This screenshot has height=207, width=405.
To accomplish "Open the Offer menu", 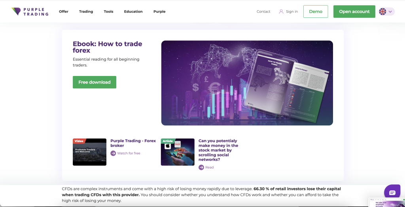I will 64,11.
